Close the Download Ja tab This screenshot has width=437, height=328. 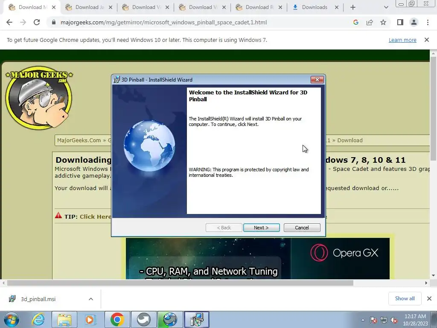(x=111, y=8)
